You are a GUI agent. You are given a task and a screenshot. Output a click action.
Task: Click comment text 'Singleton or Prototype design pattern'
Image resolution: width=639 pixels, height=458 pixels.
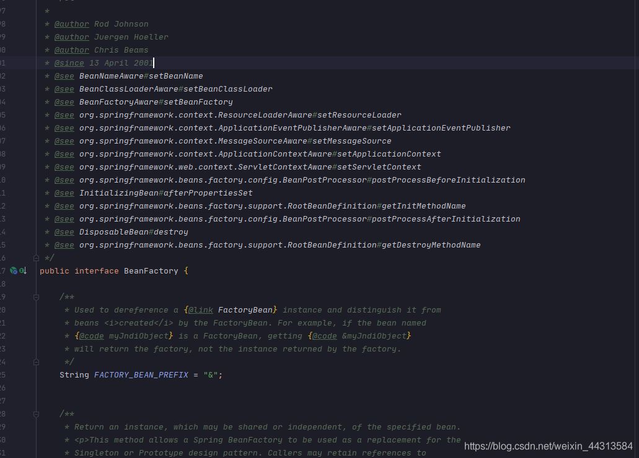pyautogui.click(x=169, y=453)
